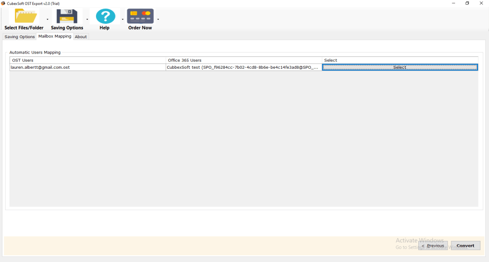Expand the arrow beside Select Files/Folder

click(47, 20)
